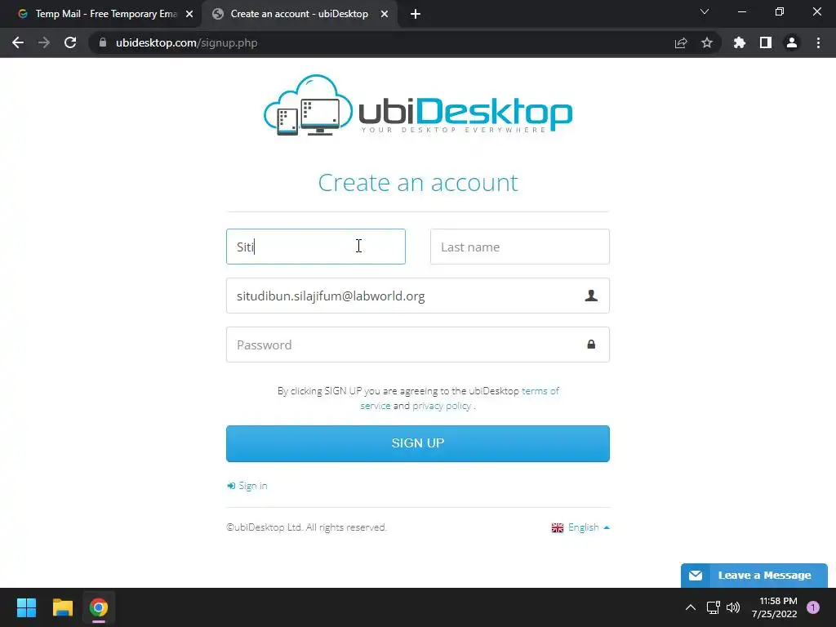Image resolution: width=836 pixels, height=627 pixels.
Task: Click the ubiDesktop logo
Action: click(418, 105)
